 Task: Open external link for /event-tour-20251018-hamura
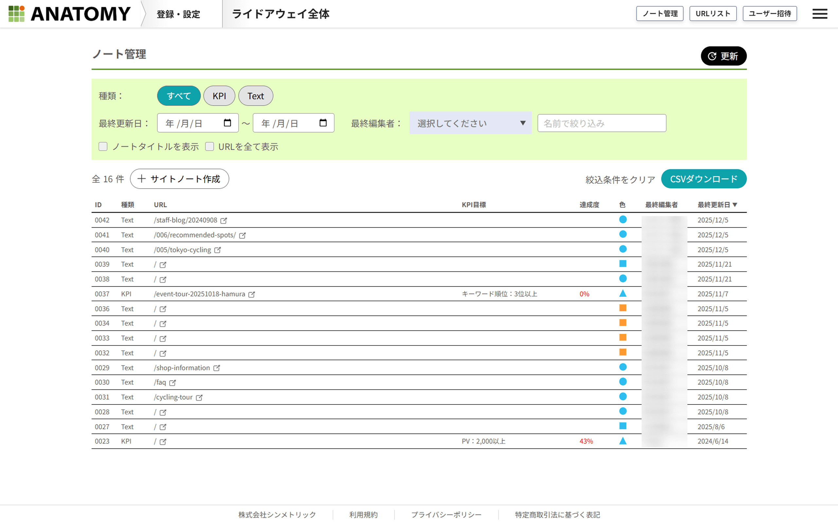point(252,294)
